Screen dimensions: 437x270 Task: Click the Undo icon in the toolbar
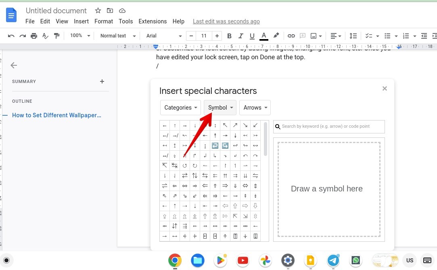[x=11, y=35]
